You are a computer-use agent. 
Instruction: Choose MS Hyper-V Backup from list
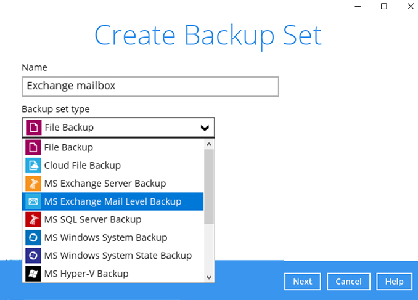[x=113, y=274]
